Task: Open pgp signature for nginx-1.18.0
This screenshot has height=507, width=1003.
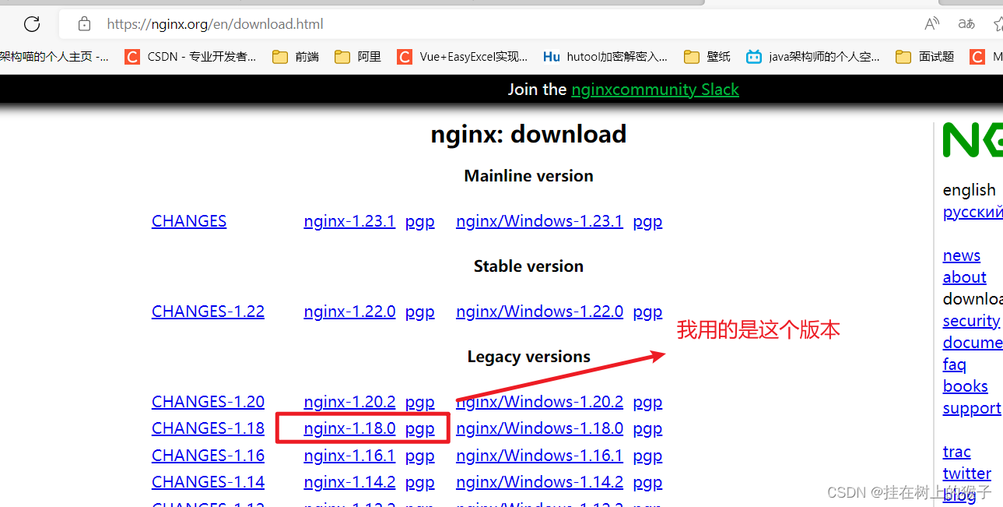Action: click(419, 428)
